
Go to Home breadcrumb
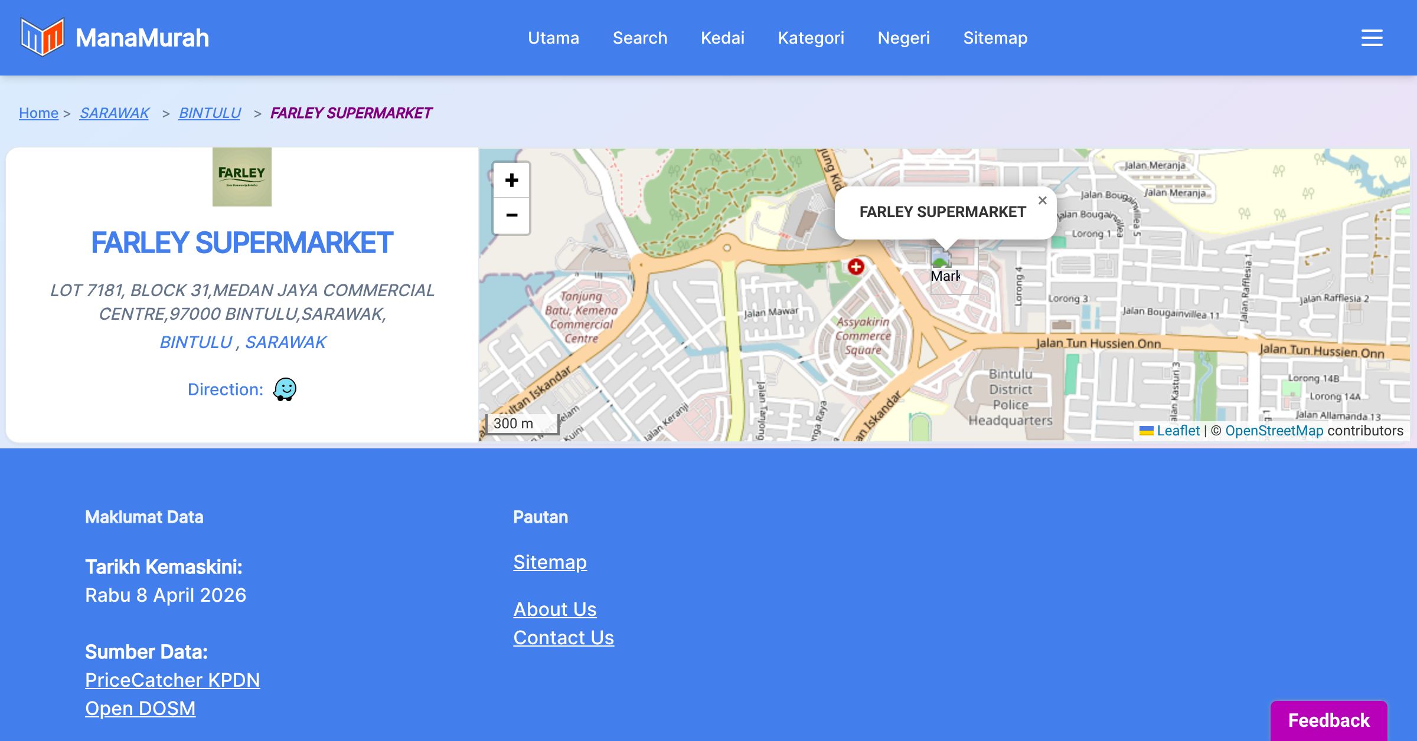(38, 113)
